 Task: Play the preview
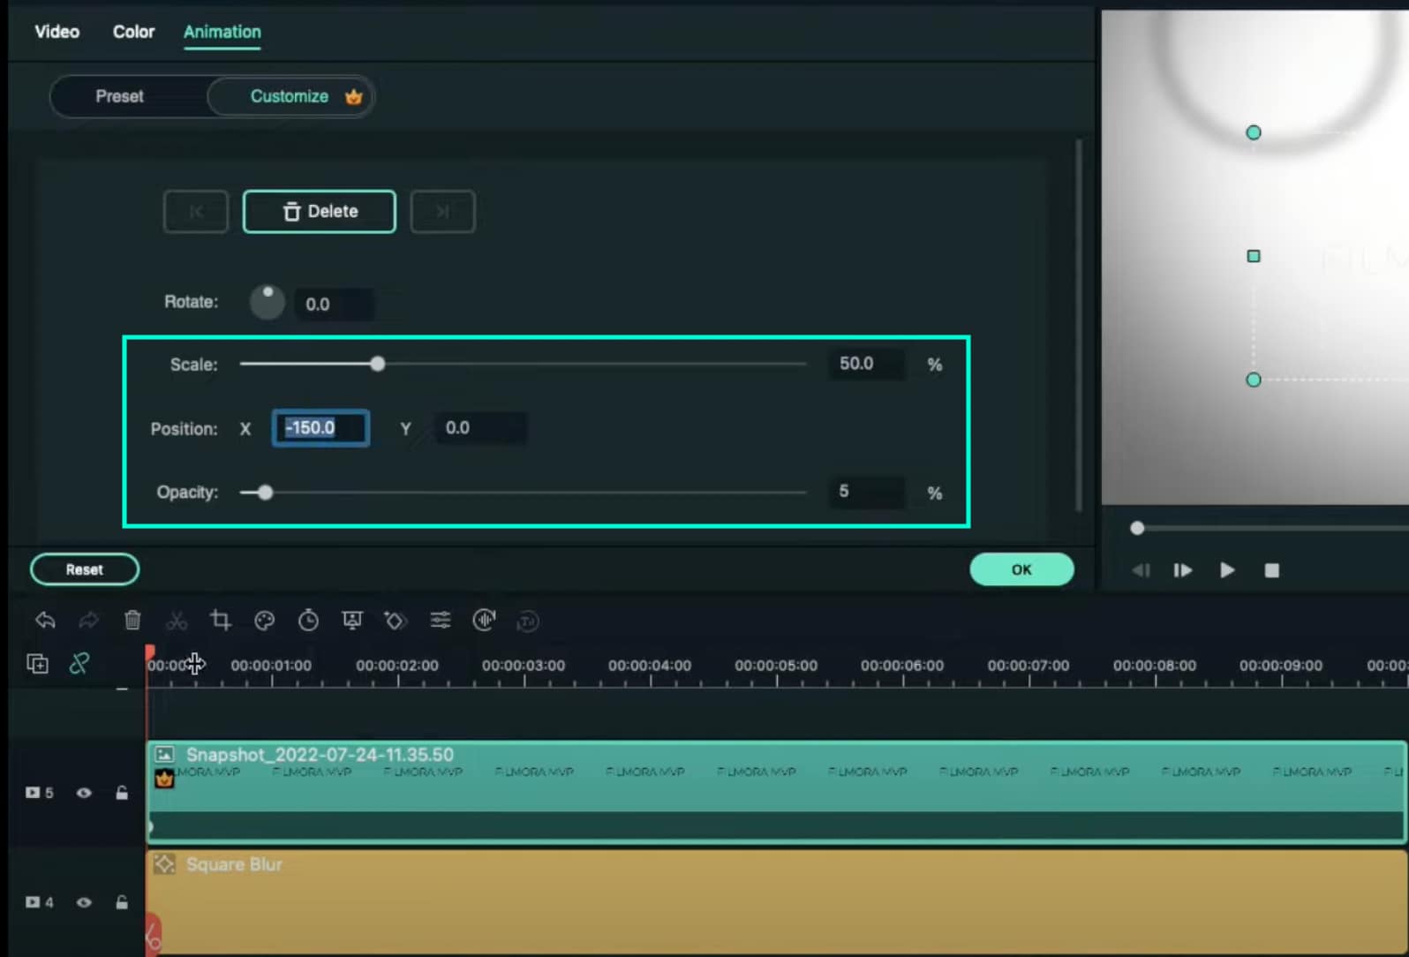tap(1227, 570)
